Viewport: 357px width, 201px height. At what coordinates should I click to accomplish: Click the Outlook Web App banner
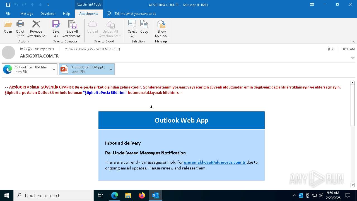(182, 120)
